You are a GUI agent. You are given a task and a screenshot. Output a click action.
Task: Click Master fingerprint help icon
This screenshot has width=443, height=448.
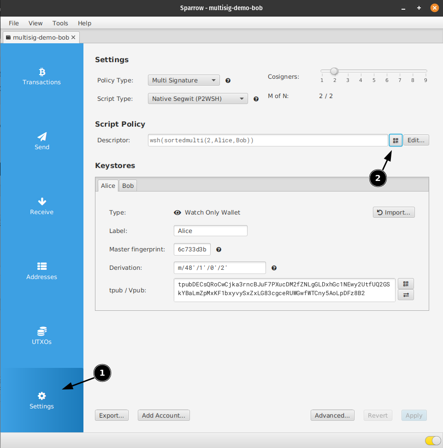[x=219, y=250]
